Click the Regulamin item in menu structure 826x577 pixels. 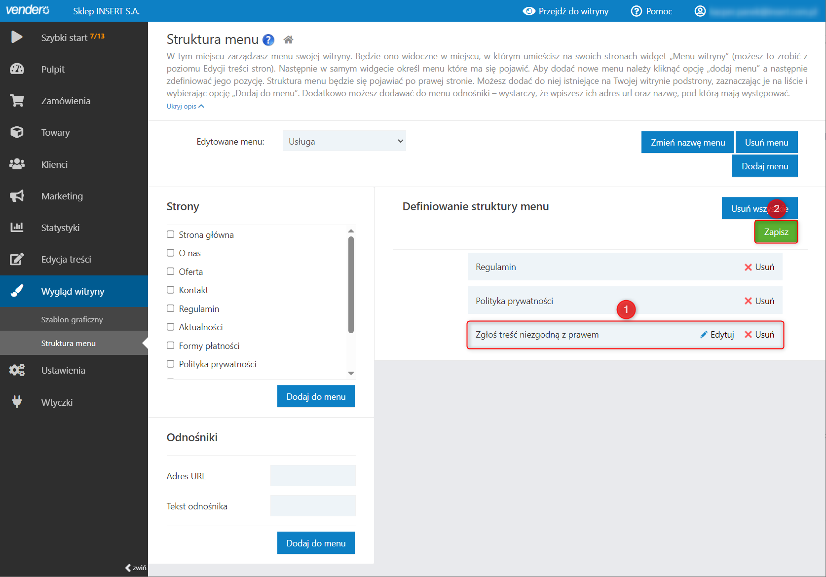tap(625, 267)
